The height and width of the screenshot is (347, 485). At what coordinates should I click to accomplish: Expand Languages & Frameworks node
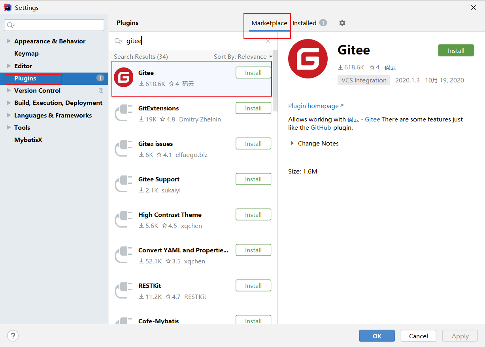tap(9, 115)
